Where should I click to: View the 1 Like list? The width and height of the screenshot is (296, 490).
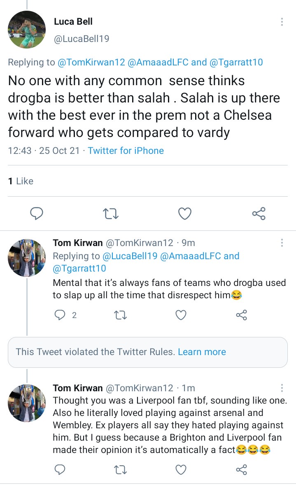coord(21,181)
